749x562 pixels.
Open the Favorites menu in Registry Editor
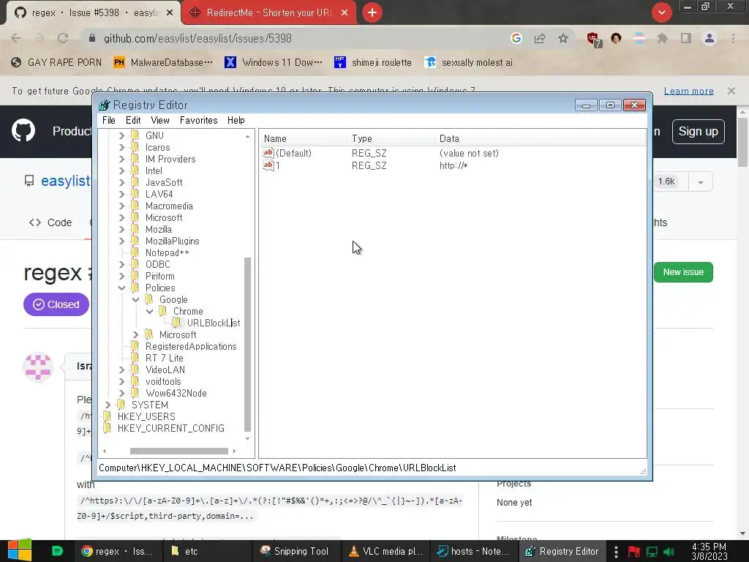click(x=198, y=121)
